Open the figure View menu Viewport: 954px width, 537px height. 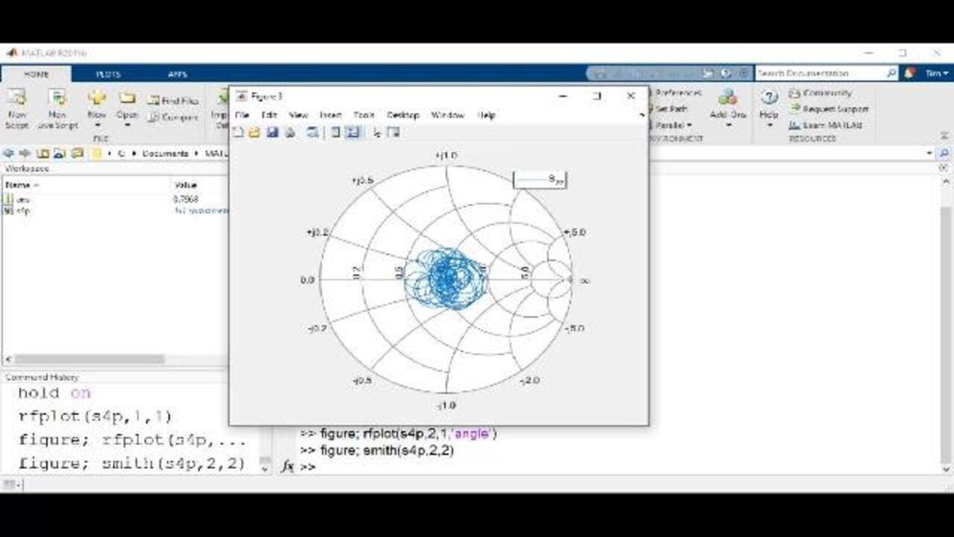pyautogui.click(x=298, y=115)
